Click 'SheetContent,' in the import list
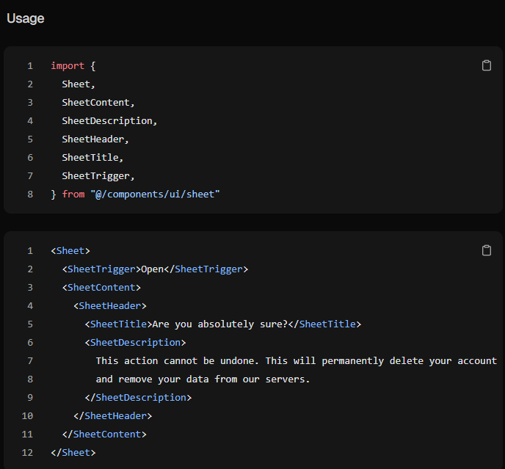The height and width of the screenshot is (469, 505). point(98,103)
